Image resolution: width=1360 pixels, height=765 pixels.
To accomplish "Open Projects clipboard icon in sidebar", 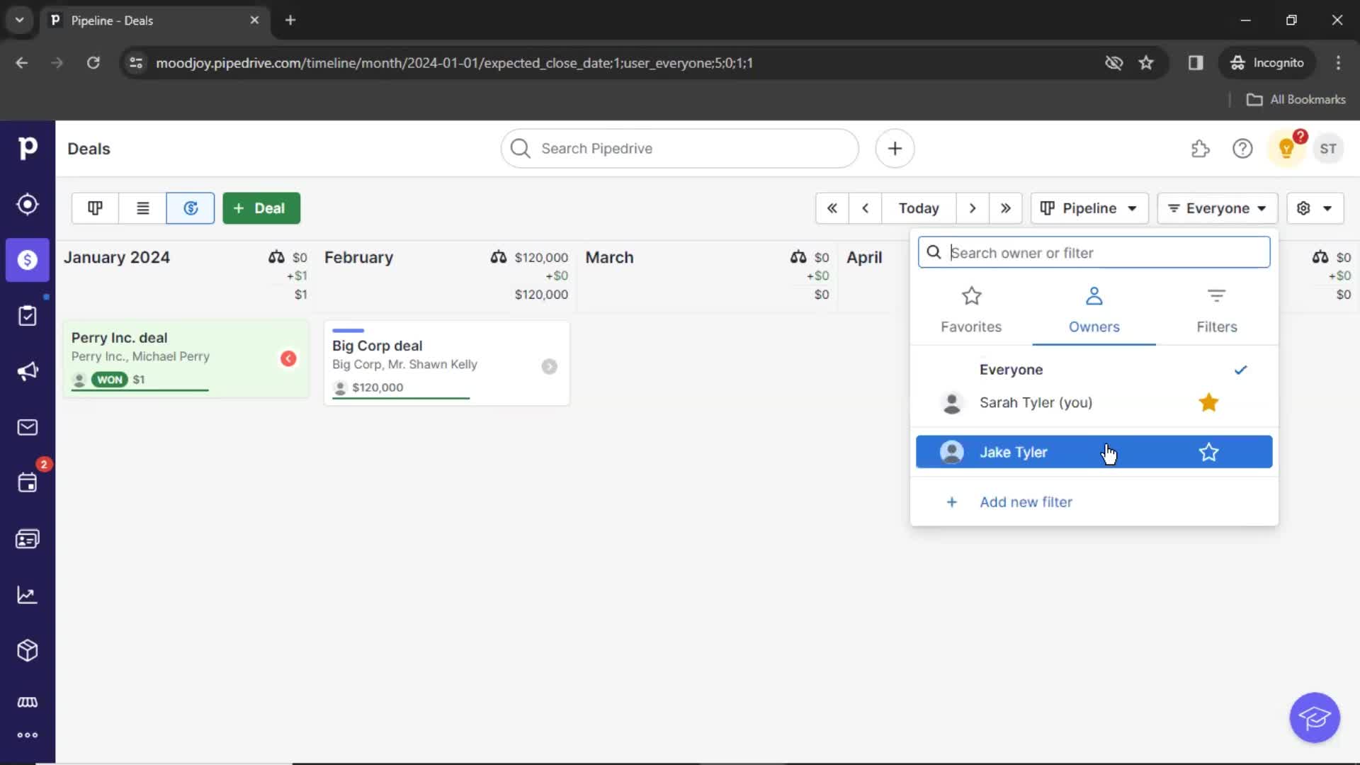I will pos(28,315).
